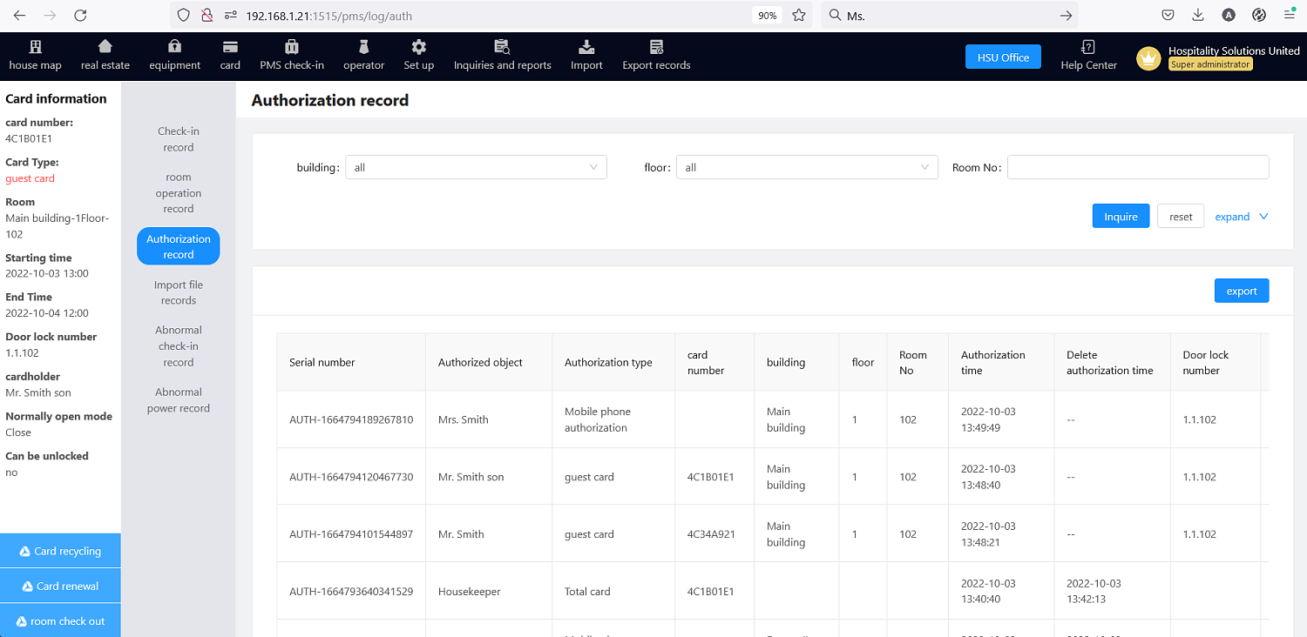Screen dimensions: 1307x637
Task: Bookmark this page with the star icon
Action: point(799,16)
